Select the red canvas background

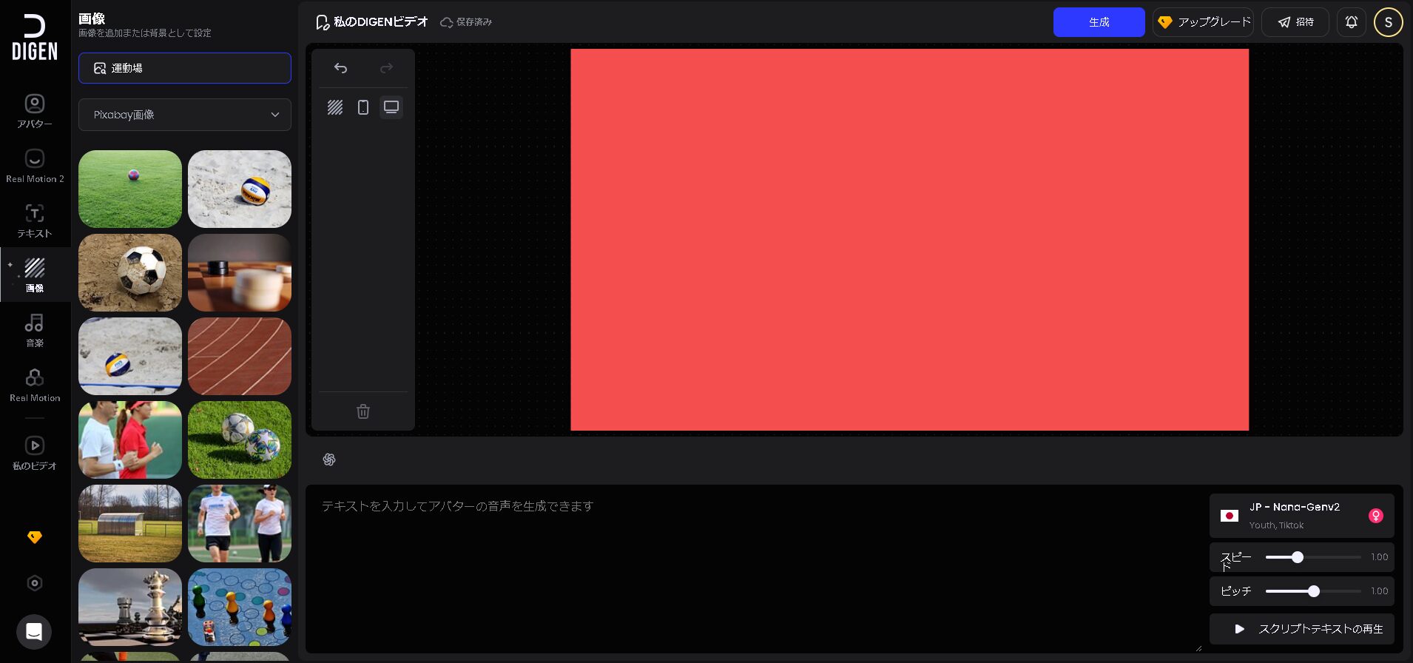click(910, 240)
